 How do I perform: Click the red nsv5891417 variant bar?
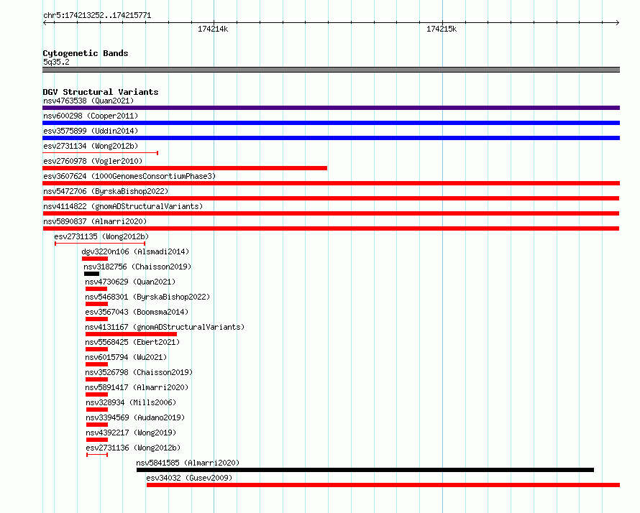click(x=96, y=394)
